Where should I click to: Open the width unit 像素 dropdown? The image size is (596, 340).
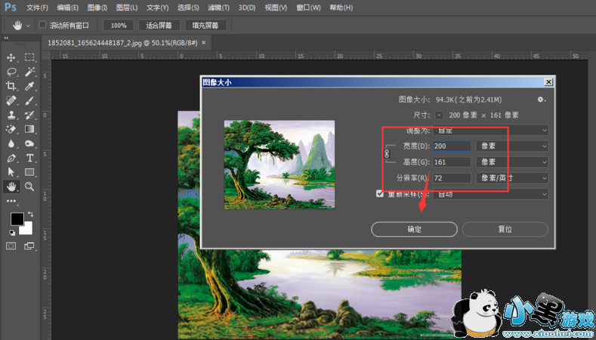512,146
